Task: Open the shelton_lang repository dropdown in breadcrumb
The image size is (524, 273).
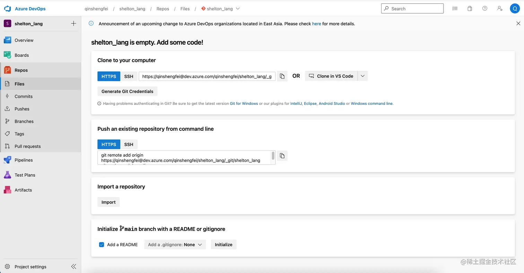Action: tap(238, 9)
